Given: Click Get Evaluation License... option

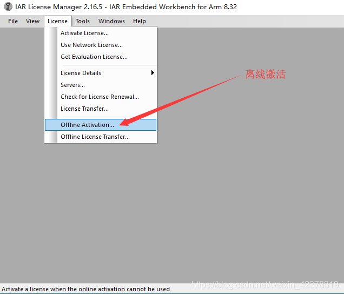Looking at the screenshot, I should [101, 57].
